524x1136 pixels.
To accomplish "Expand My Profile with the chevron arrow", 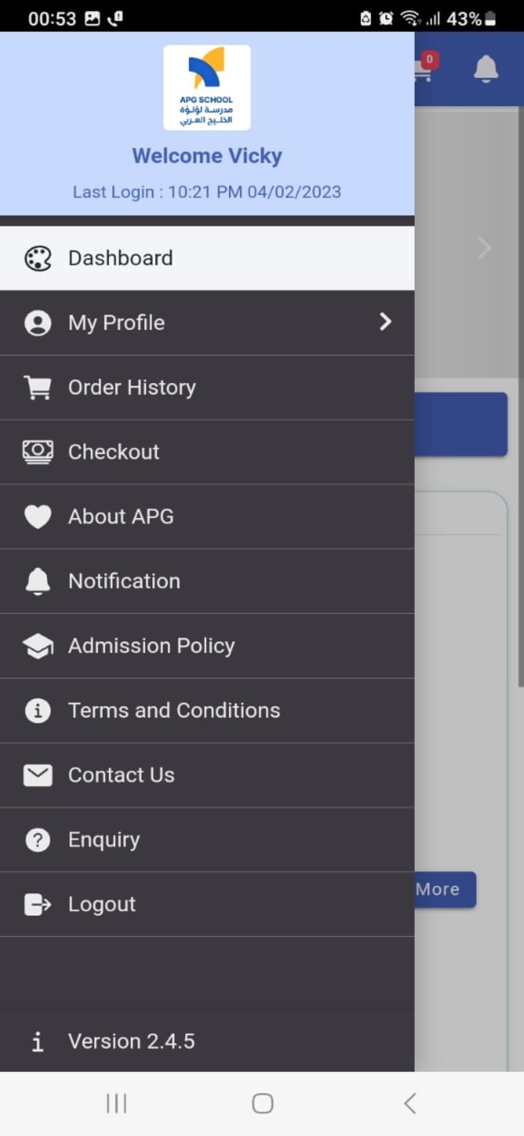I will 385,322.
